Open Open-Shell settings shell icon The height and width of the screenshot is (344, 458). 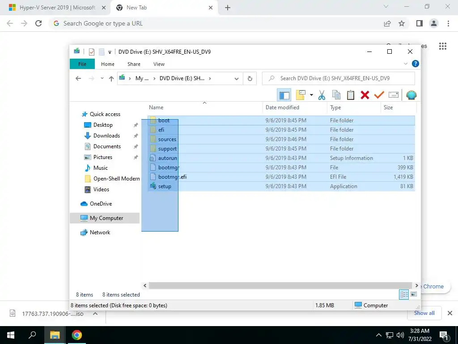click(x=411, y=95)
